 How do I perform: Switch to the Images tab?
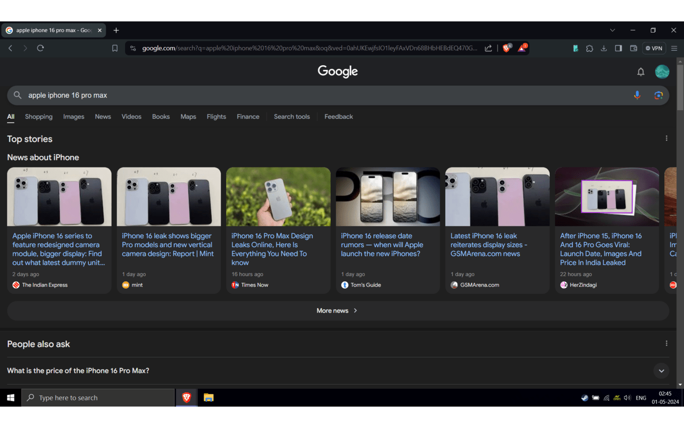74,117
